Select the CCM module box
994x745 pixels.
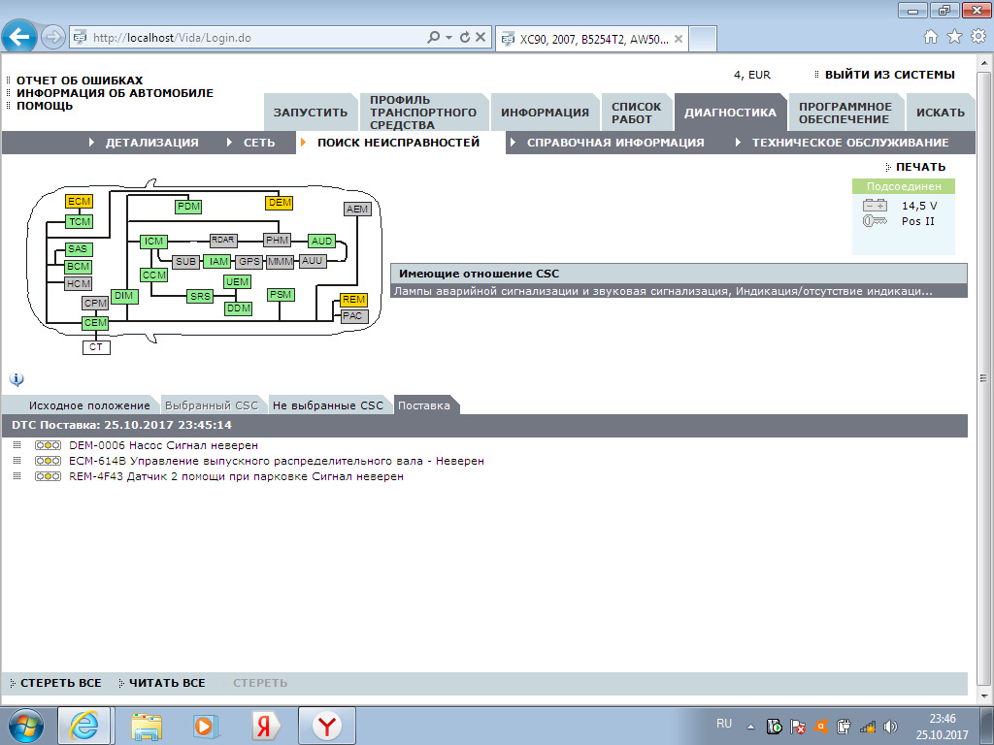[x=154, y=275]
